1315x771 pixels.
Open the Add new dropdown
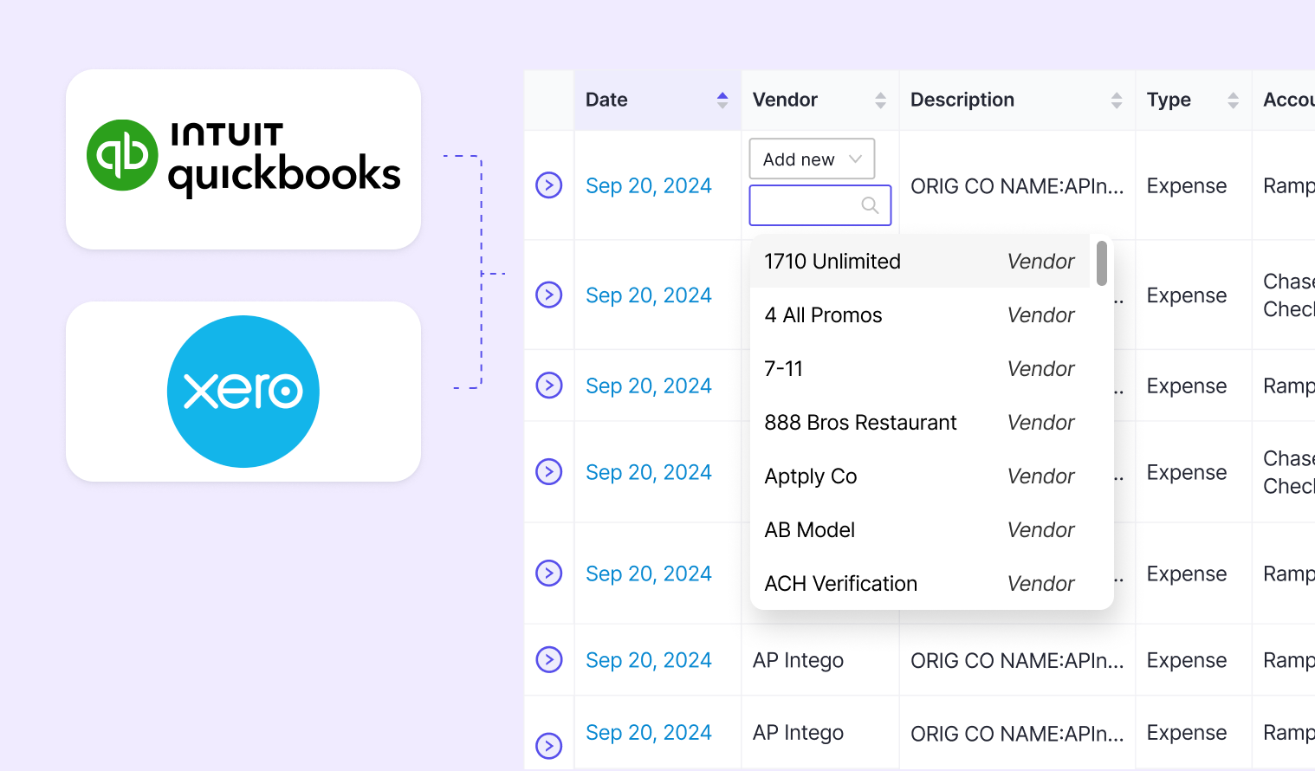pos(811,159)
